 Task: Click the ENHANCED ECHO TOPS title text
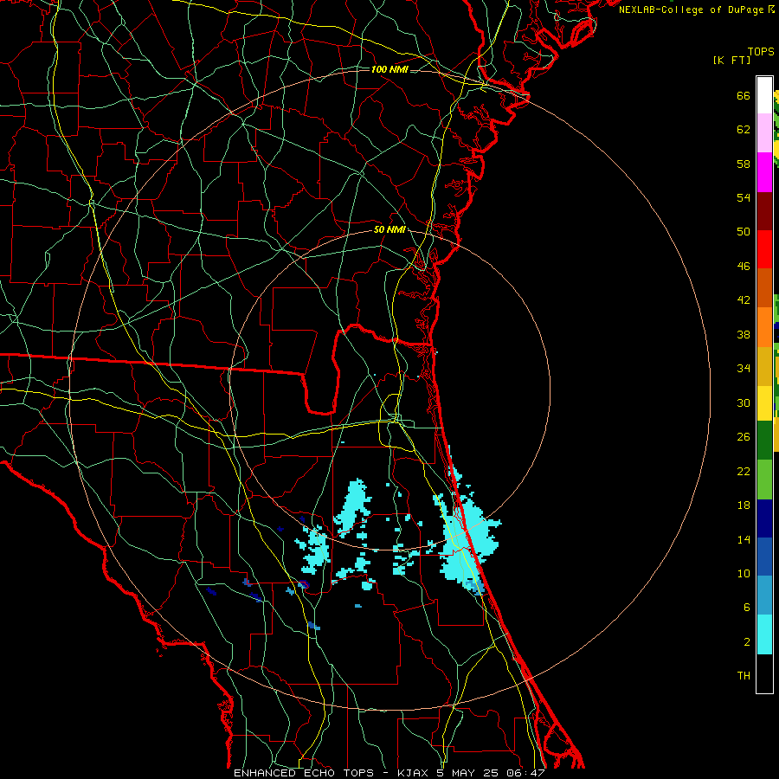tap(304, 773)
